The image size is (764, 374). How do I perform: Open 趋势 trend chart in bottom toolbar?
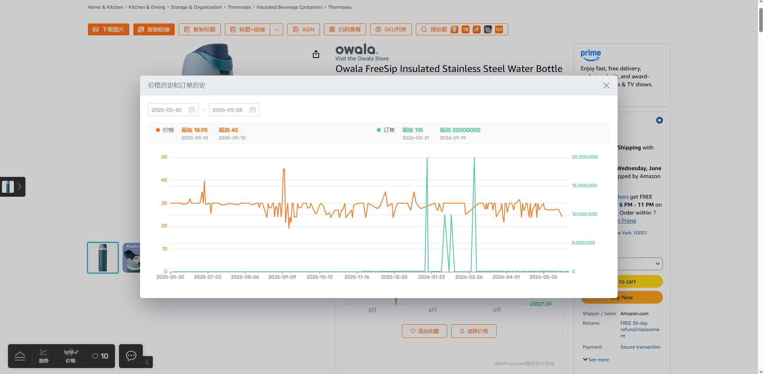tap(44, 356)
